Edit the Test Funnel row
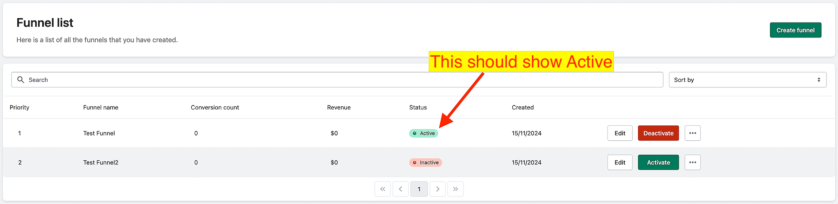Image resolution: width=838 pixels, height=204 pixels. [x=620, y=133]
